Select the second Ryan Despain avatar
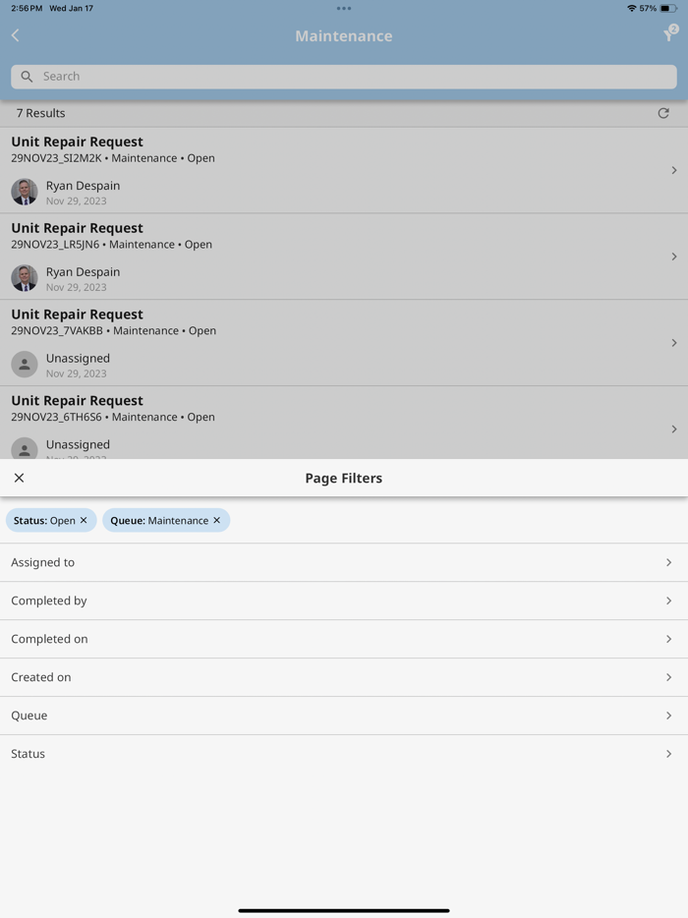 (x=24, y=278)
